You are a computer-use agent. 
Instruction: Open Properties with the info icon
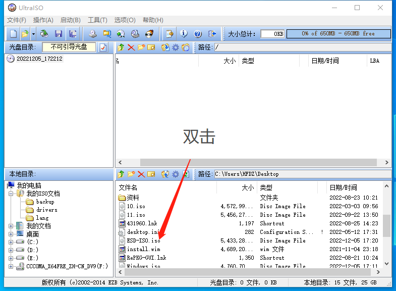pyautogui.click(x=184, y=34)
